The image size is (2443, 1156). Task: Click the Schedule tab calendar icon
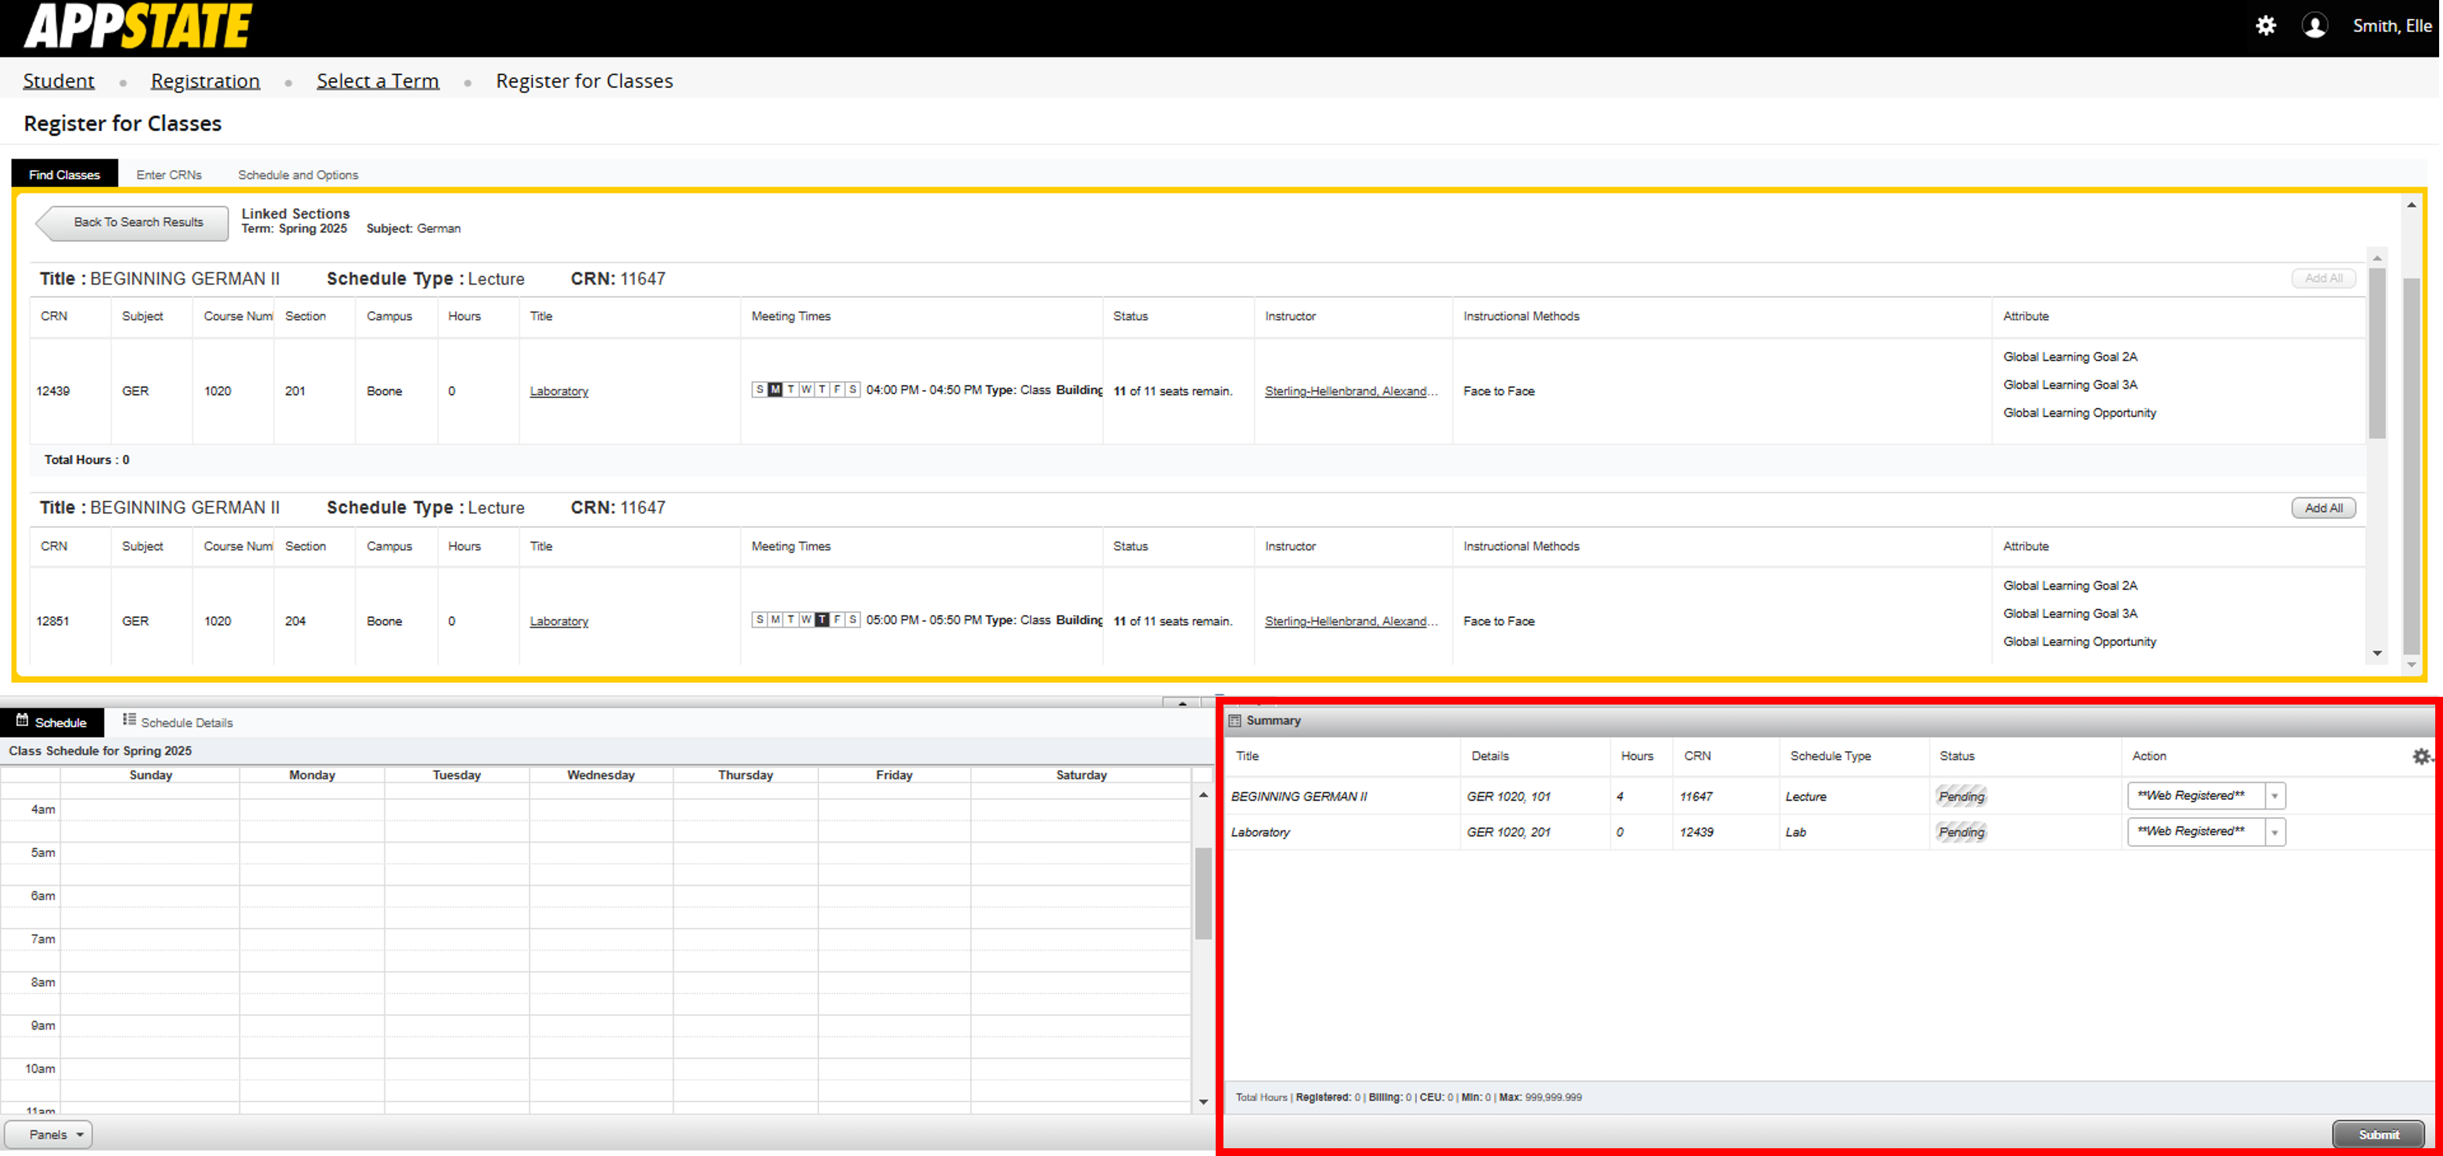[22, 720]
